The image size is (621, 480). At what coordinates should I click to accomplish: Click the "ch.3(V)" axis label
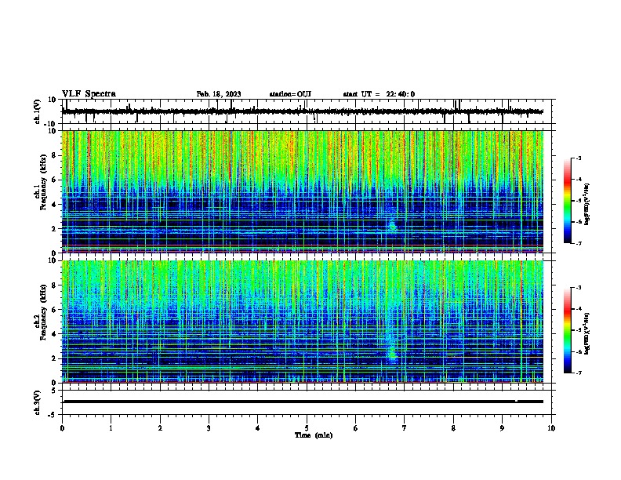37,402
